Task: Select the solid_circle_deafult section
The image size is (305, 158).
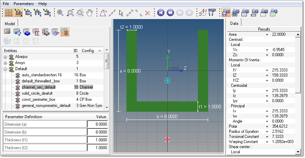Action: point(37,93)
